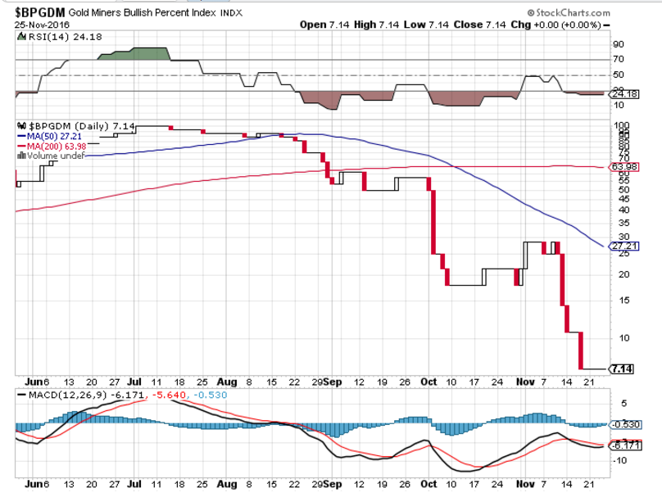Select the RSI(14) indicator label

[43, 35]
